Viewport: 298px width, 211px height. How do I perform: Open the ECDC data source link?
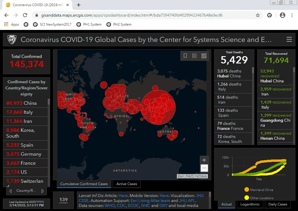pyautogui.click(x=134, y=205)
